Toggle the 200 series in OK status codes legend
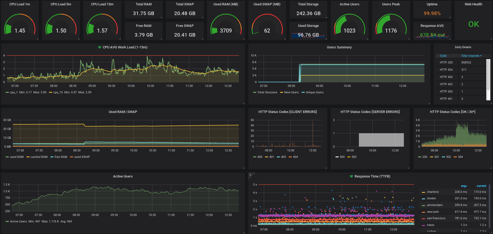Image resolution: width=493 pixels, height=234 pixels. click(425, 157)
